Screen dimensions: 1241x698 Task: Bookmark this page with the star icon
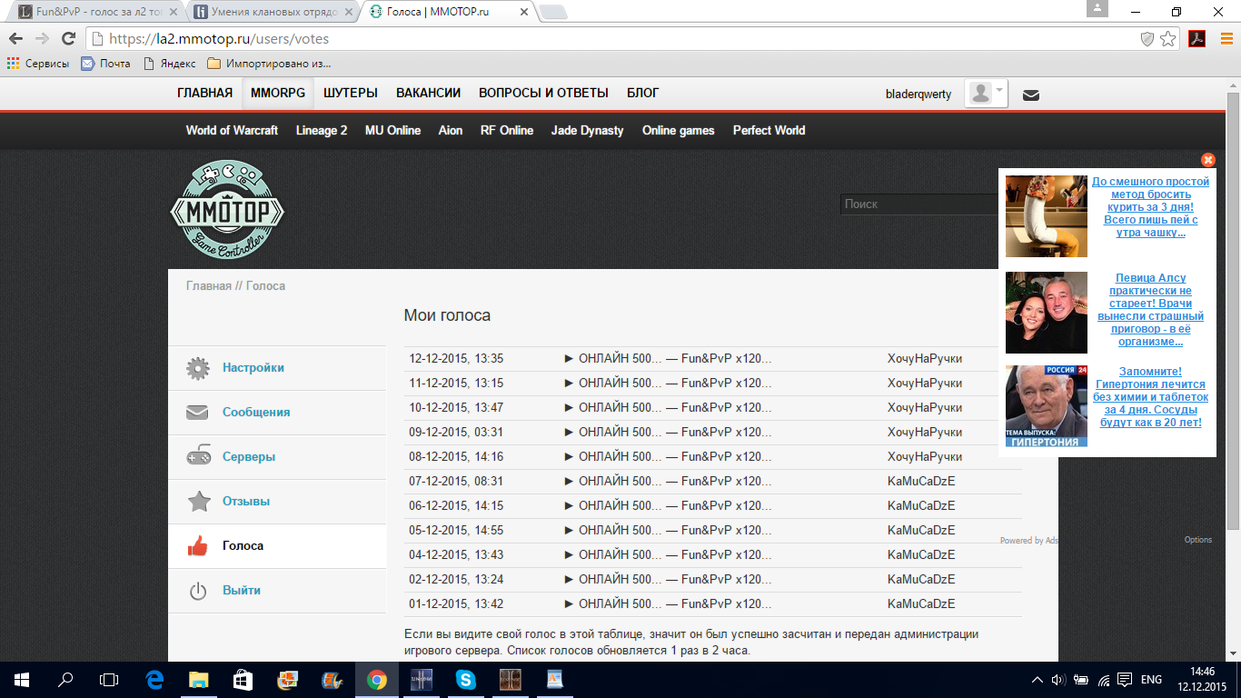[1168, 39]
